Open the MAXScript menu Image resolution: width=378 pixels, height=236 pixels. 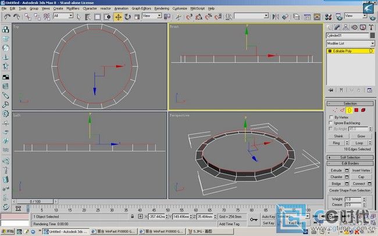pyautogui.click(x=198, y=9)
